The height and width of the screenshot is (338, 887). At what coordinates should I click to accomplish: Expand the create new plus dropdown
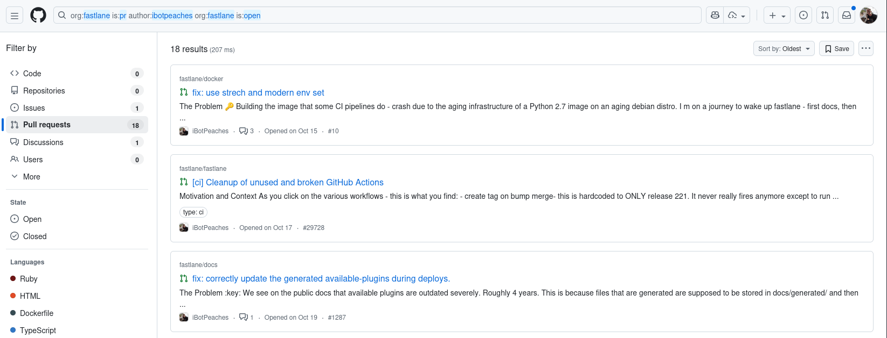[777, 16]
